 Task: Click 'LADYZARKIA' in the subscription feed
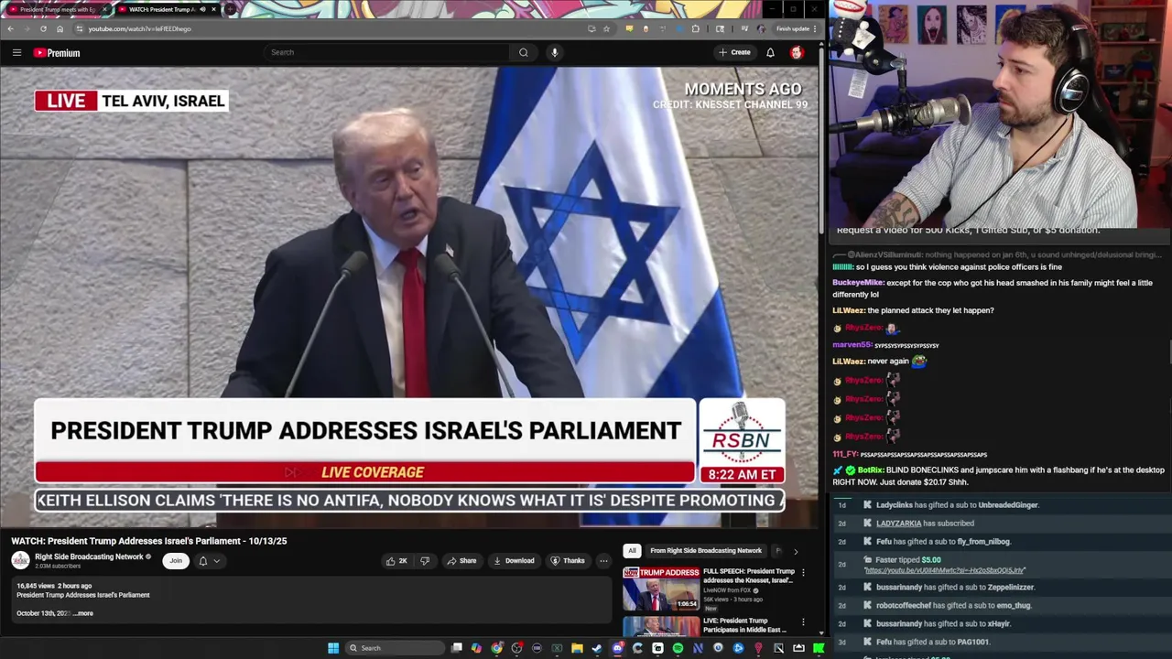point(898,523)
